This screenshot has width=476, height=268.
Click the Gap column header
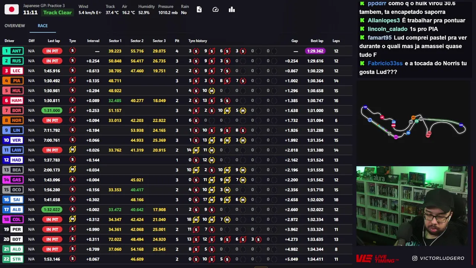(295, 41)
